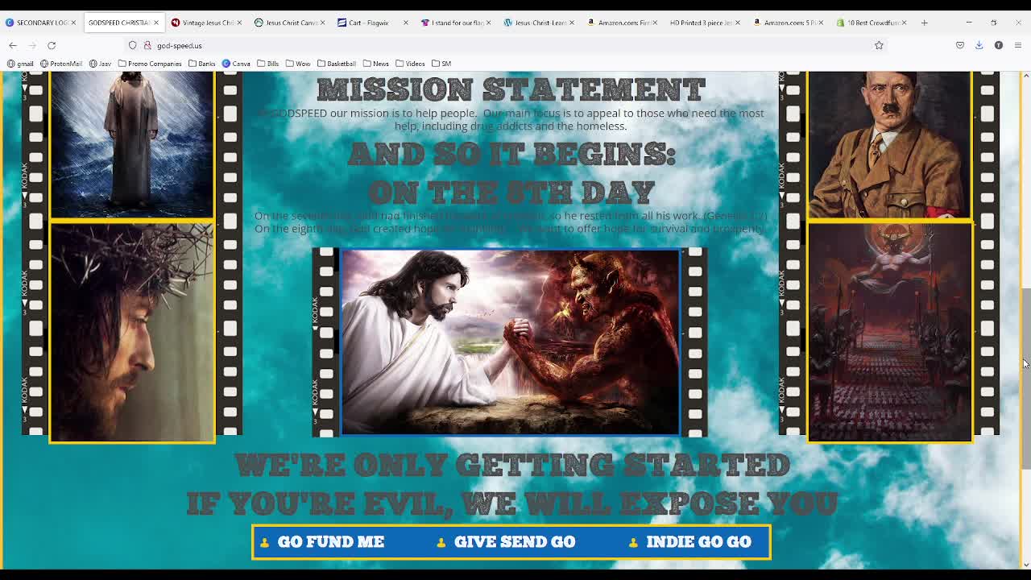Click the crown of thorns portrait image
The image size is (1031, 580).
pos(132,332)
